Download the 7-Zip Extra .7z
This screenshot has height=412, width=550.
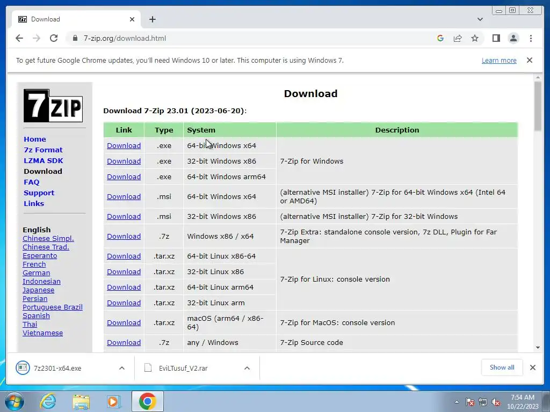(124, 236)
